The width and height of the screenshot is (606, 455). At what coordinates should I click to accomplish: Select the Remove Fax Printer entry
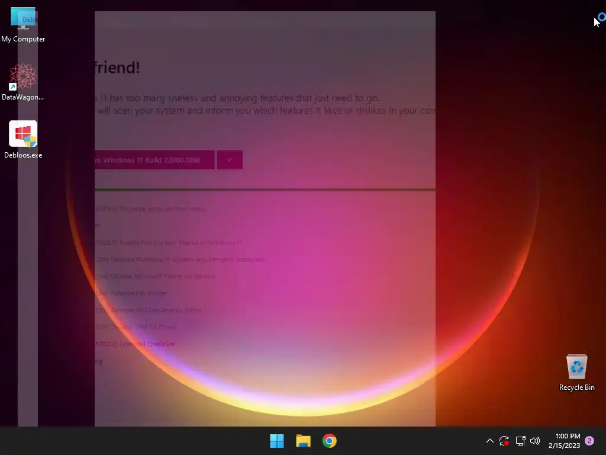click(x=131, y=293)
